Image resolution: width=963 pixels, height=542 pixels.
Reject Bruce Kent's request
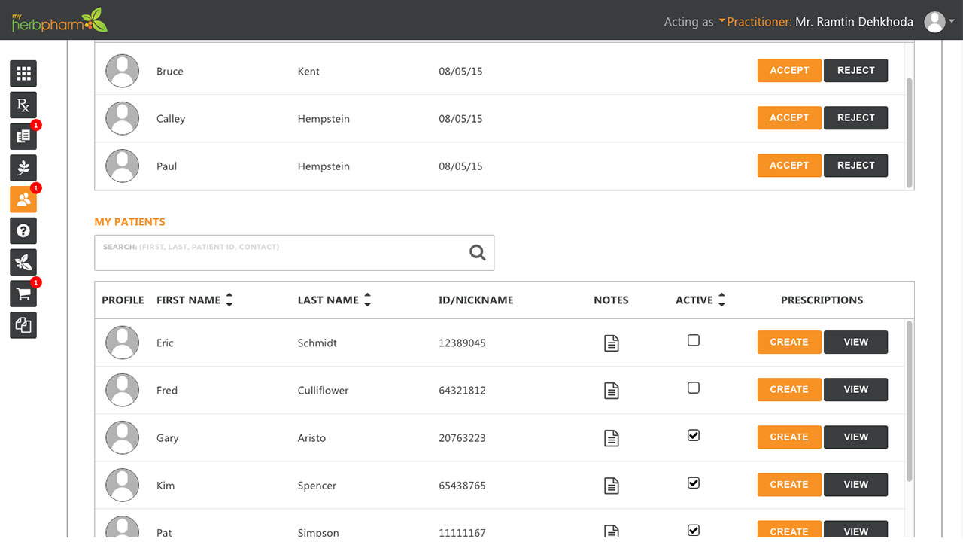[856, 70]
